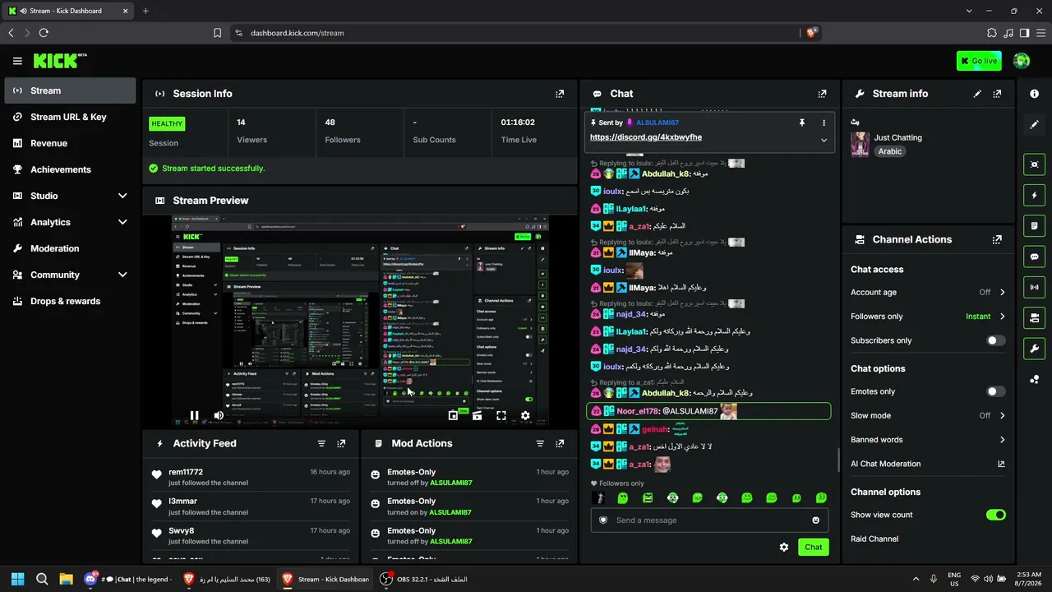Open Stream URL & Key page

70,117
